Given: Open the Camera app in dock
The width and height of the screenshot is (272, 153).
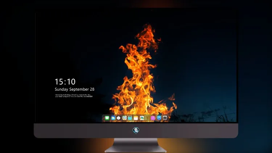Looking at the screenshot, I should coord(165,118).
